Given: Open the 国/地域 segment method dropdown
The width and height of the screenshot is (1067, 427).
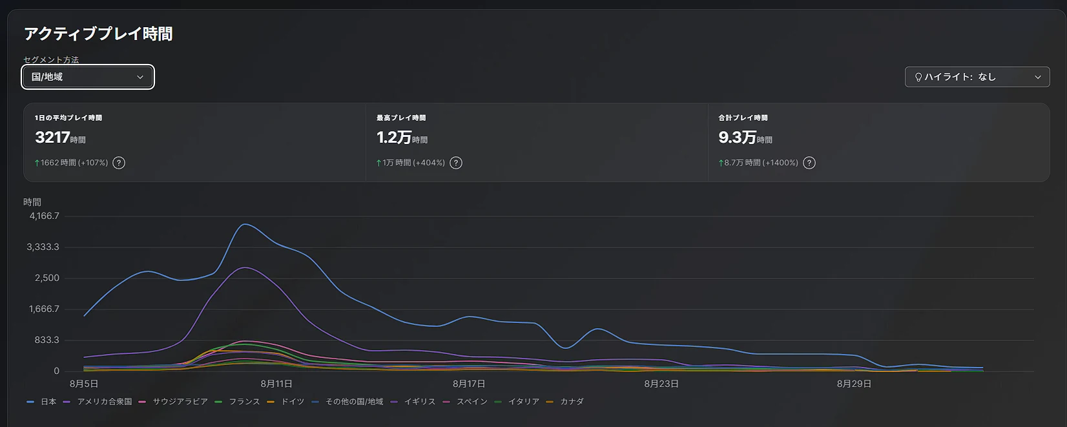Looking at the screenshot, I should tap(88, 77).
